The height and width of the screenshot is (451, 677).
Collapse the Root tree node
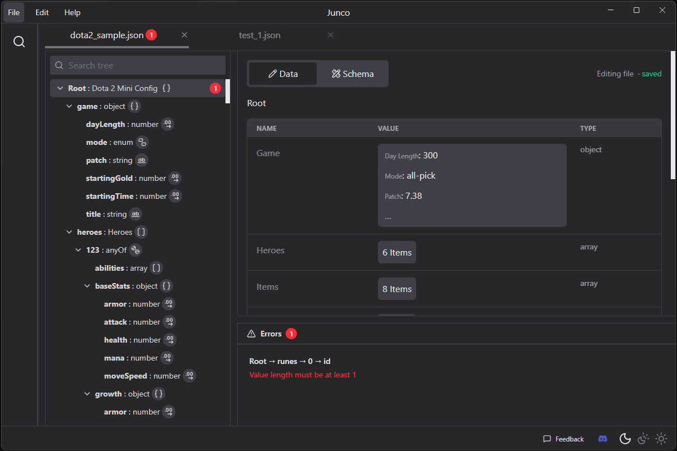pos(60,88)
